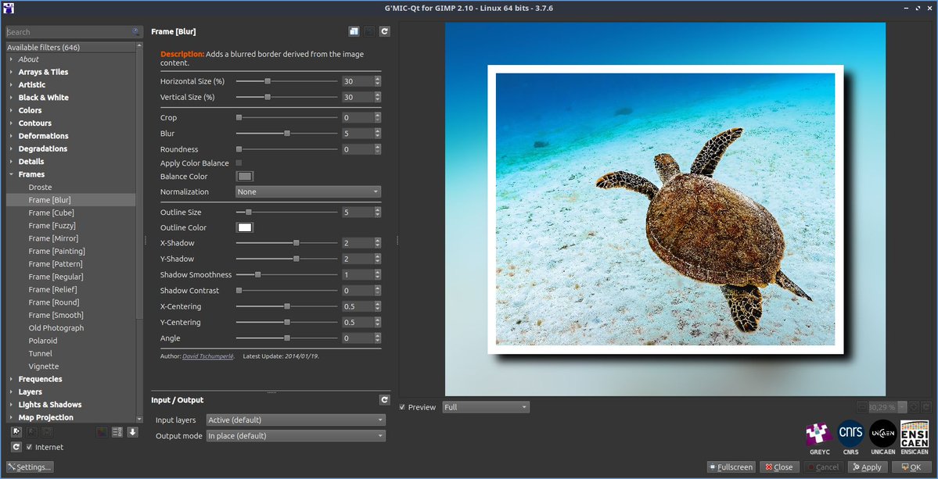Click the Angle slider

pyautogui.click(x=286, y=338)
